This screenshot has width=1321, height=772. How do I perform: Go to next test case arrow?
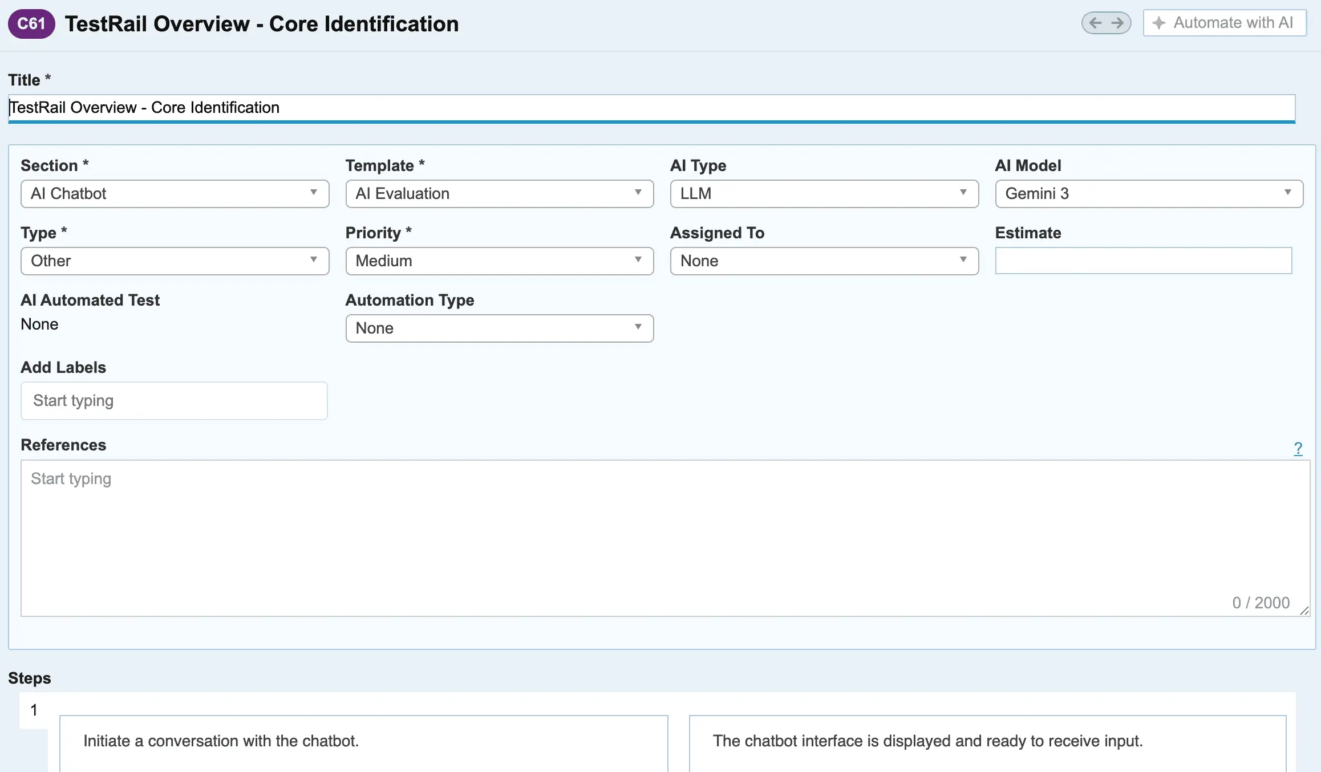[1117, 23]
